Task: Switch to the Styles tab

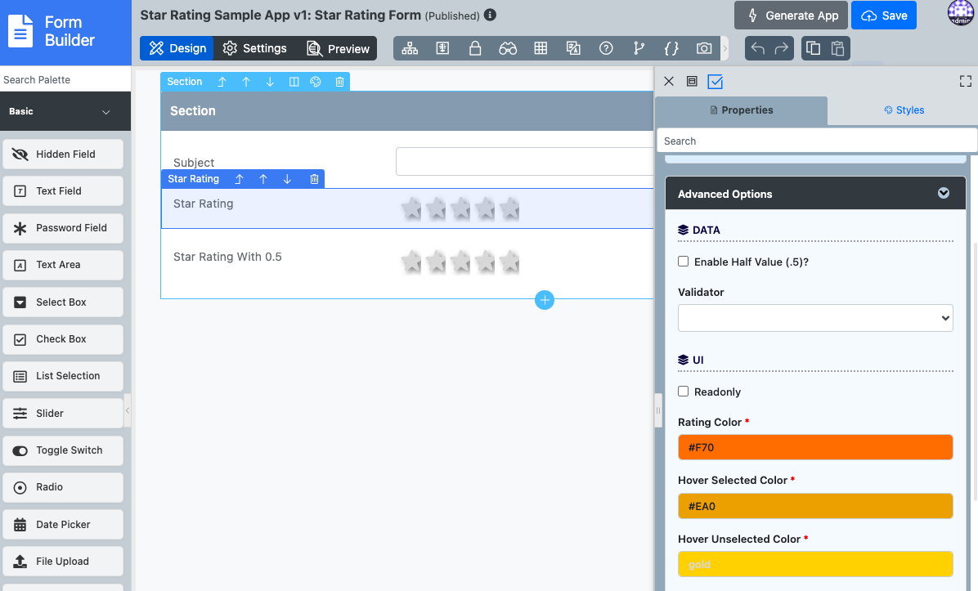Action: 904,110
